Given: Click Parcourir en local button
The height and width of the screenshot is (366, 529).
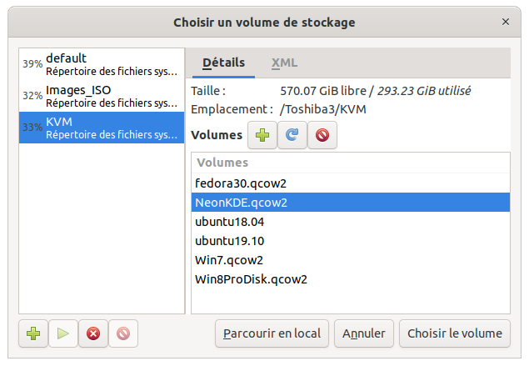Looking at the screenshot, I should (x=272, y=333).
